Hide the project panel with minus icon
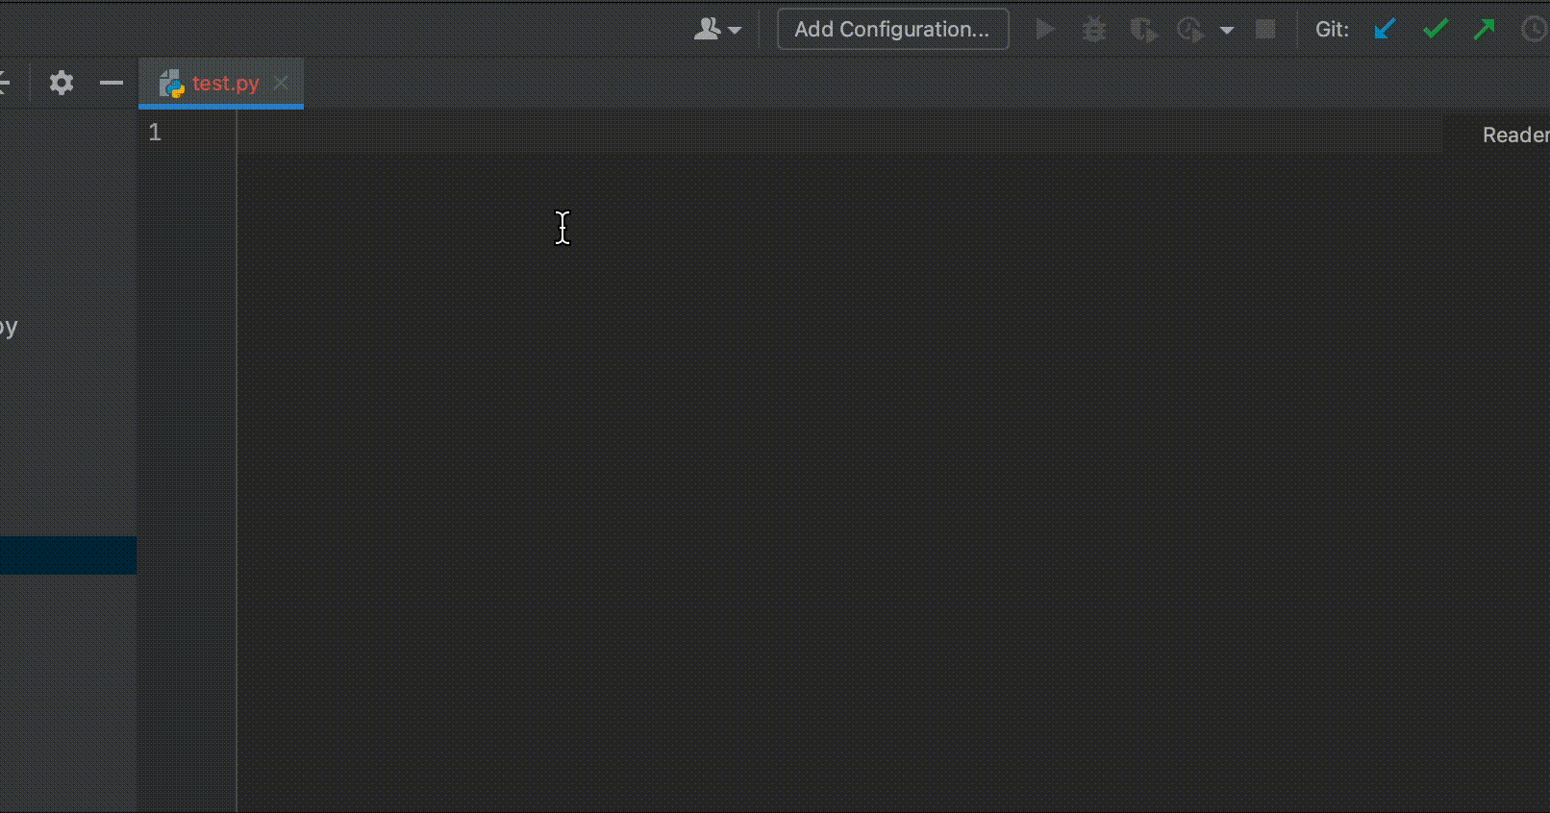 pos(112,84)
